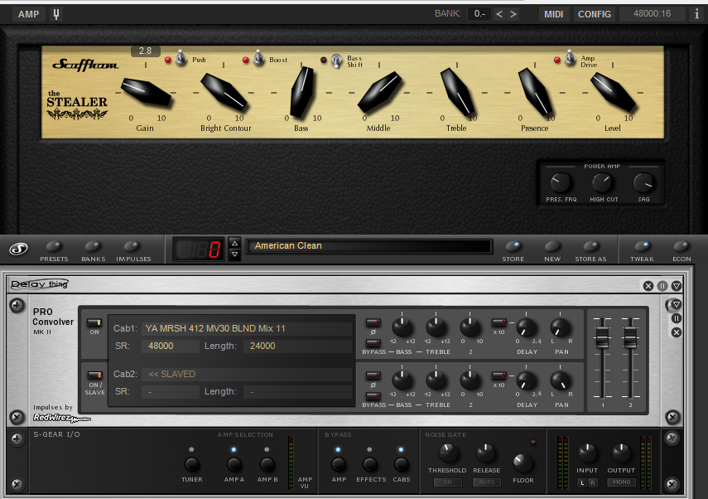This screenshot has height=499, width=708.
Task: Click the Cab1 SR field 48000
Action: click(x=171, y=346)
